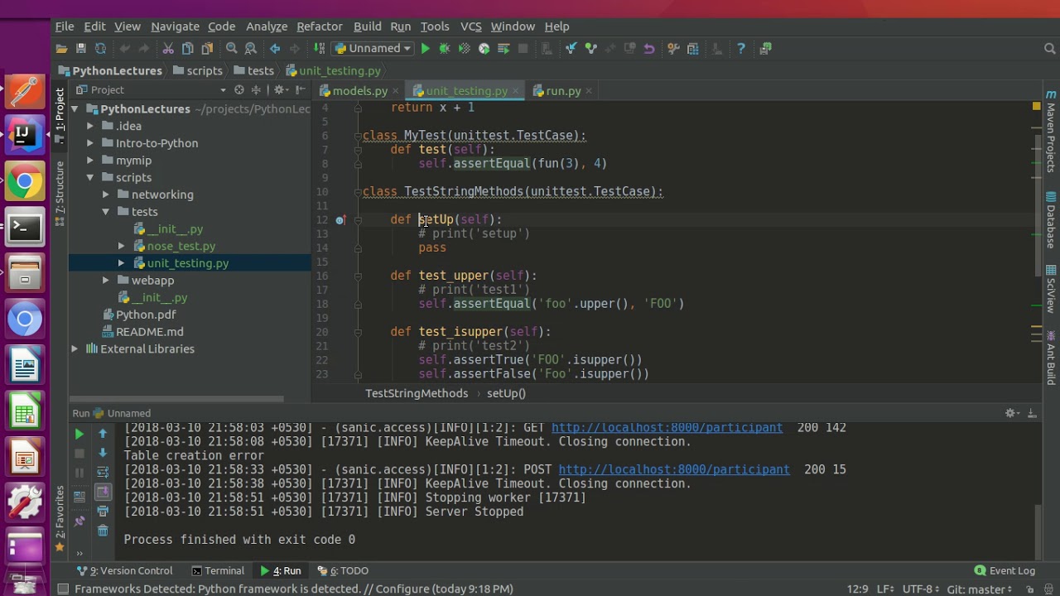Open the GET localhost:8000/participant link
Viewport: 1060px width, 596px height.
coord(667,428)
